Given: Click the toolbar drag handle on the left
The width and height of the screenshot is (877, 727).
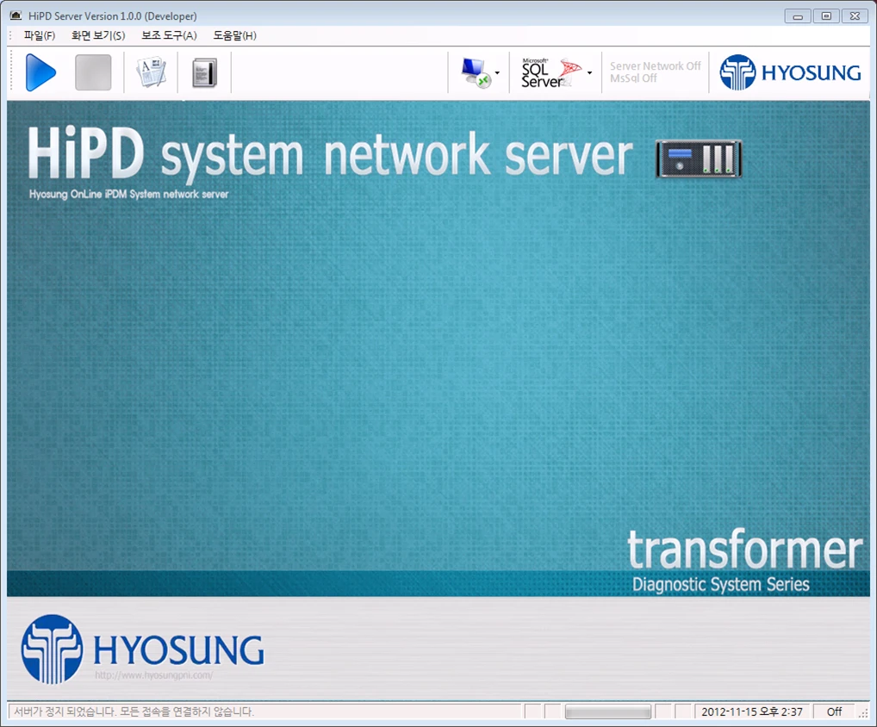Looking at the screenshot, I should [x=11, y=72].
